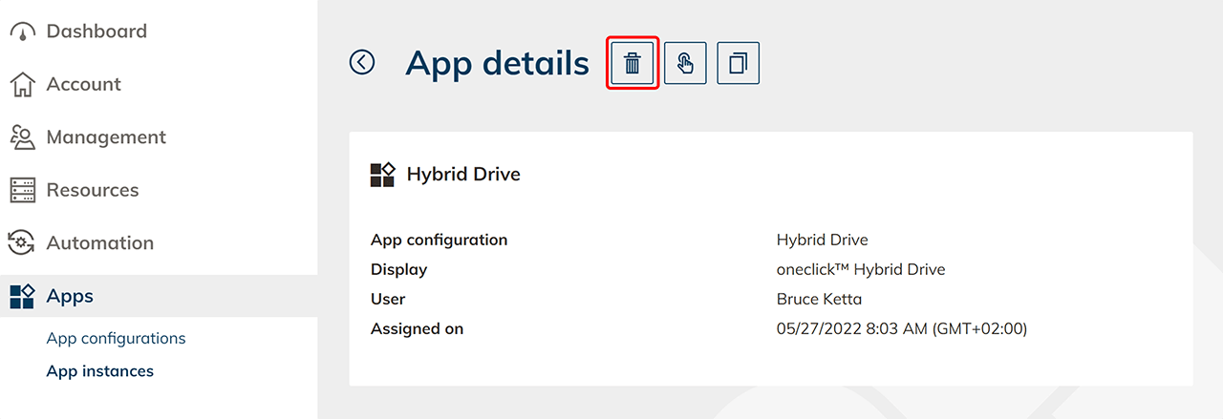Screen dimensions: 1223x419
Task: Select Apps in the sidebar
Action: (70, 296)
